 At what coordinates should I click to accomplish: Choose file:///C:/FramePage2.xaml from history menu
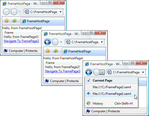pos(111,87)
